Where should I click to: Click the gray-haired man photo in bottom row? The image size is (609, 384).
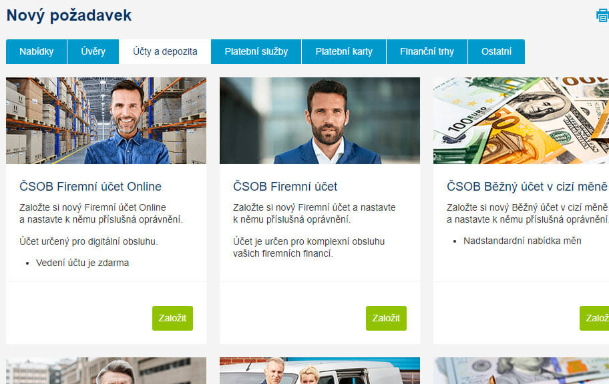[106, 371]
